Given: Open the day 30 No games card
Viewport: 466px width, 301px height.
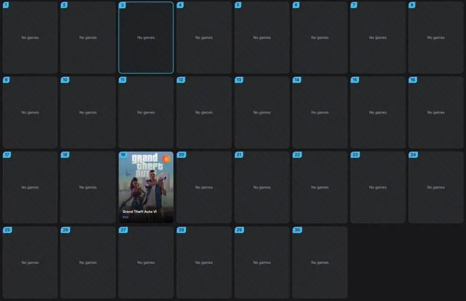Looking at the screenshot, I should [x=320, y=263].
